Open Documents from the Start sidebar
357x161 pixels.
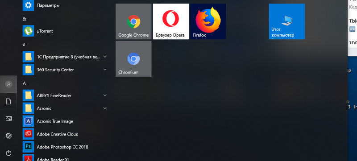coord(8,101)
